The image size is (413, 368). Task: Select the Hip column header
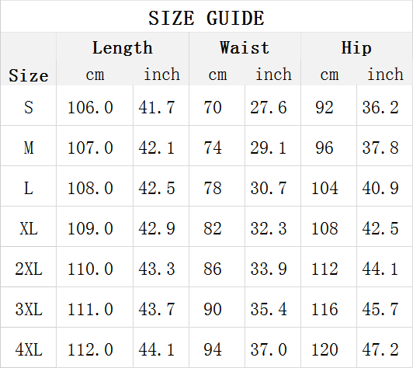point(356,48)
